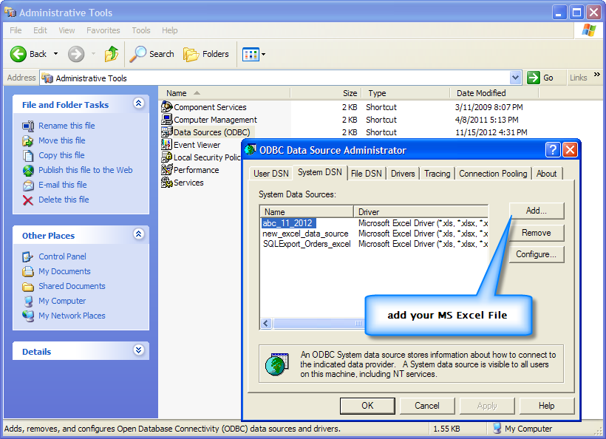This screenshot has width=606, height=439.
Task: Click the Add... button
Action: 537,211
